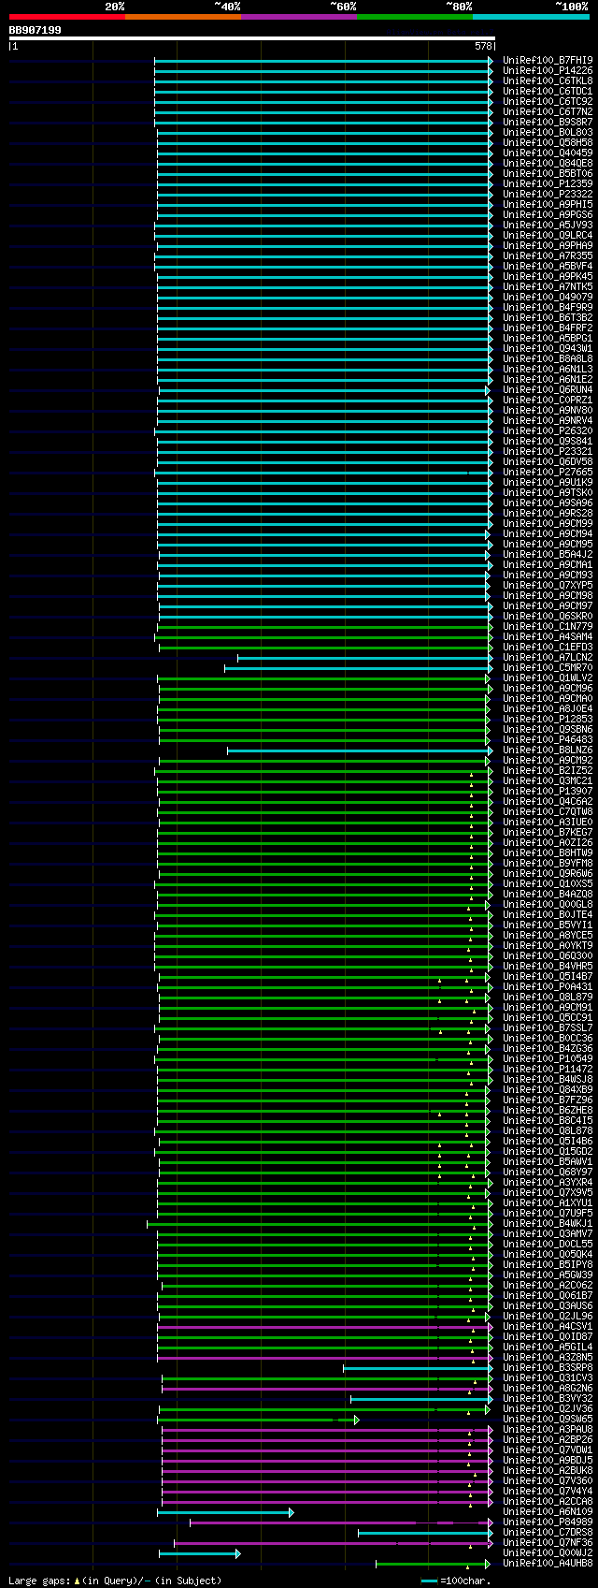598x1588 pixels.
Task: Select label UniRef100_P23322
Action: (x=548, y=194)
